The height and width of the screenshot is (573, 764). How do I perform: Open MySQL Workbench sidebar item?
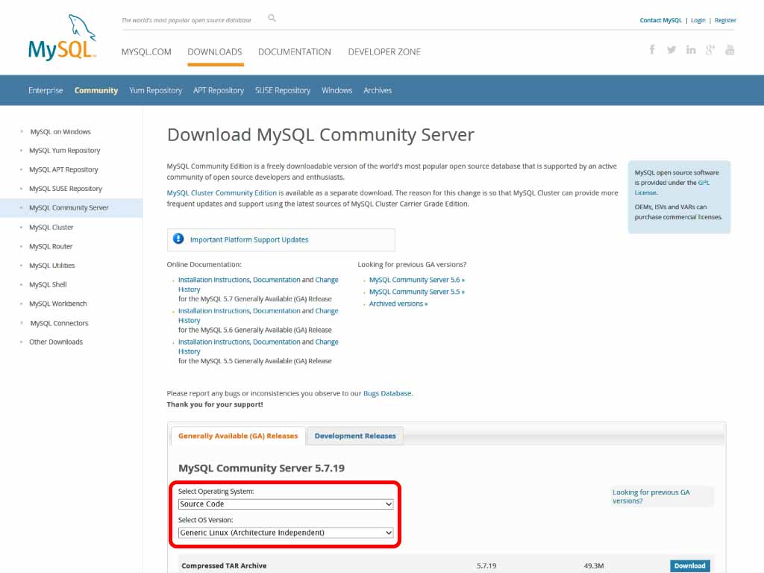pos(58,304)
